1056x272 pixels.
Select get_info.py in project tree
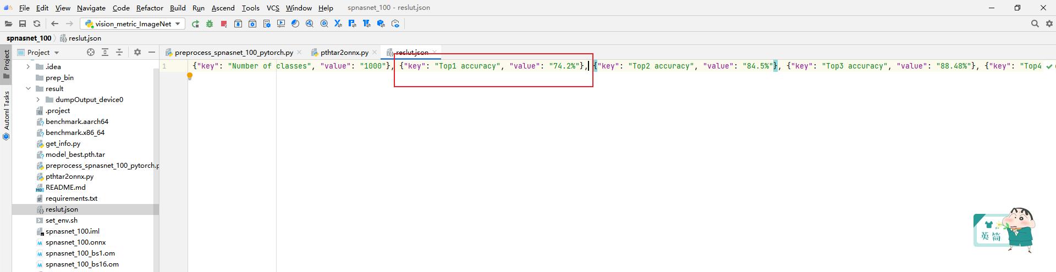click(63, 143)
